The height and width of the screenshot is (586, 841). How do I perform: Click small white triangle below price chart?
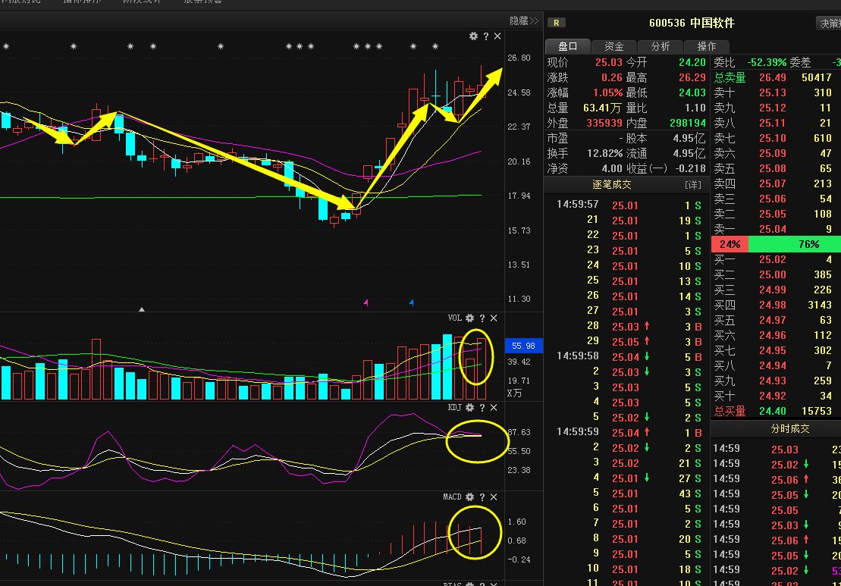[x=141, y=309]
